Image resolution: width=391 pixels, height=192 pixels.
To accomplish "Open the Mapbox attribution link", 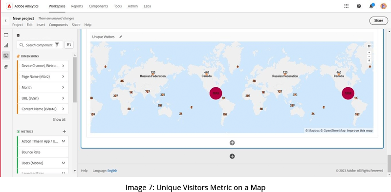I will [312, 131].
